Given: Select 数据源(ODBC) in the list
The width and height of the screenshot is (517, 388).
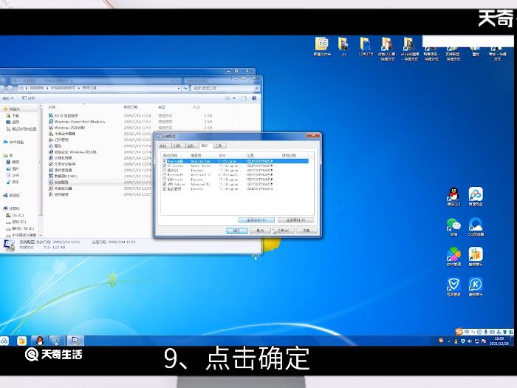Looking at the screenshot, I should click(63, 176).
